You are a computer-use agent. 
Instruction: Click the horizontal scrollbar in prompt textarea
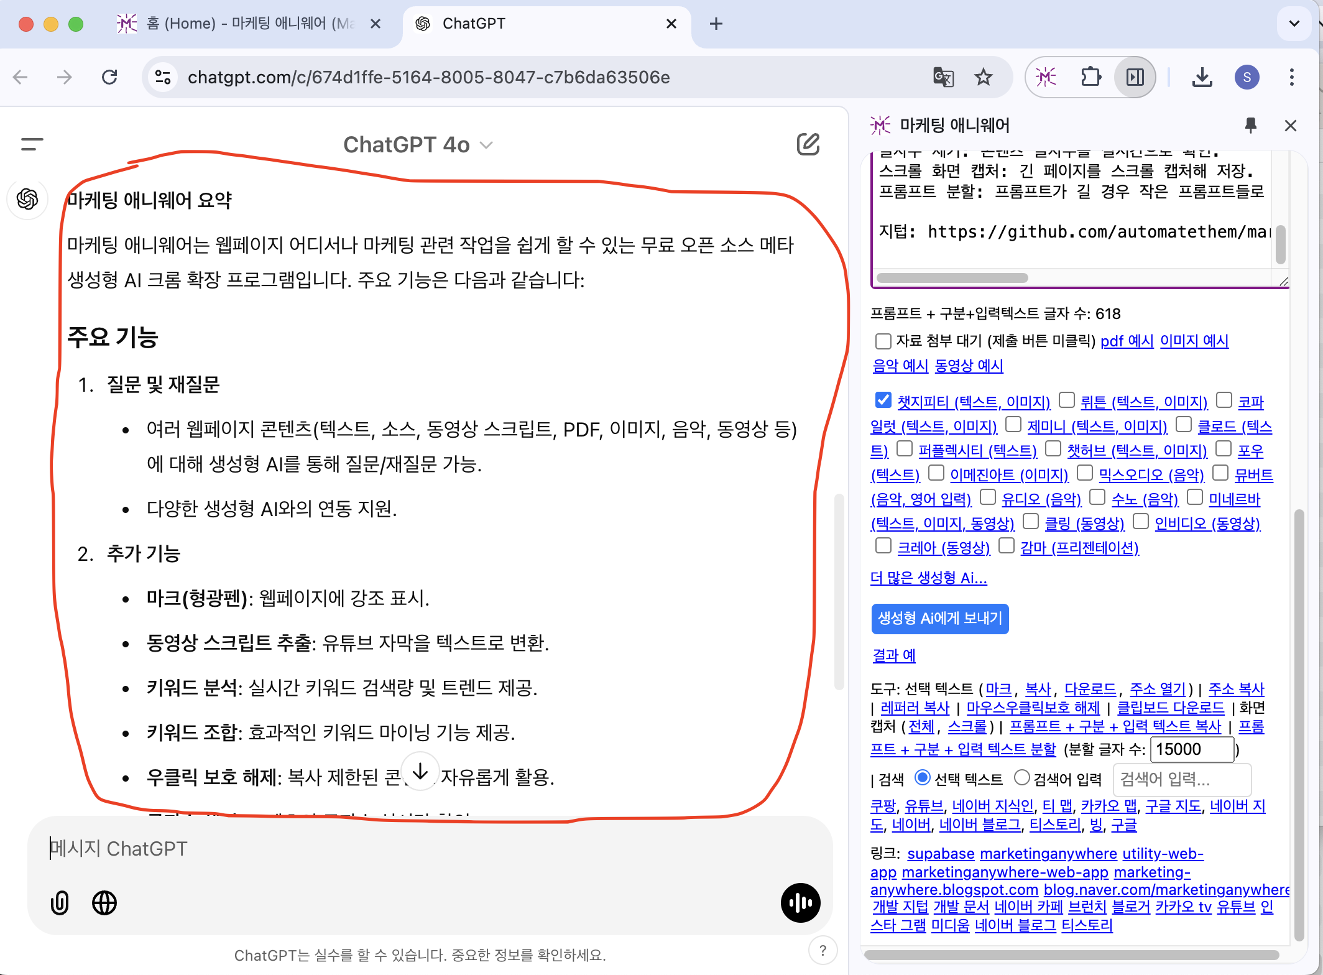952,278
